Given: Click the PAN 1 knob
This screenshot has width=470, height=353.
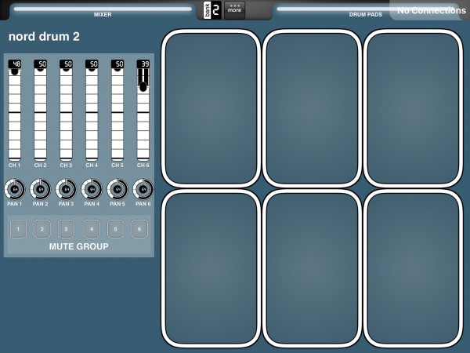Looking at the screenshot, I should [14, 189].
